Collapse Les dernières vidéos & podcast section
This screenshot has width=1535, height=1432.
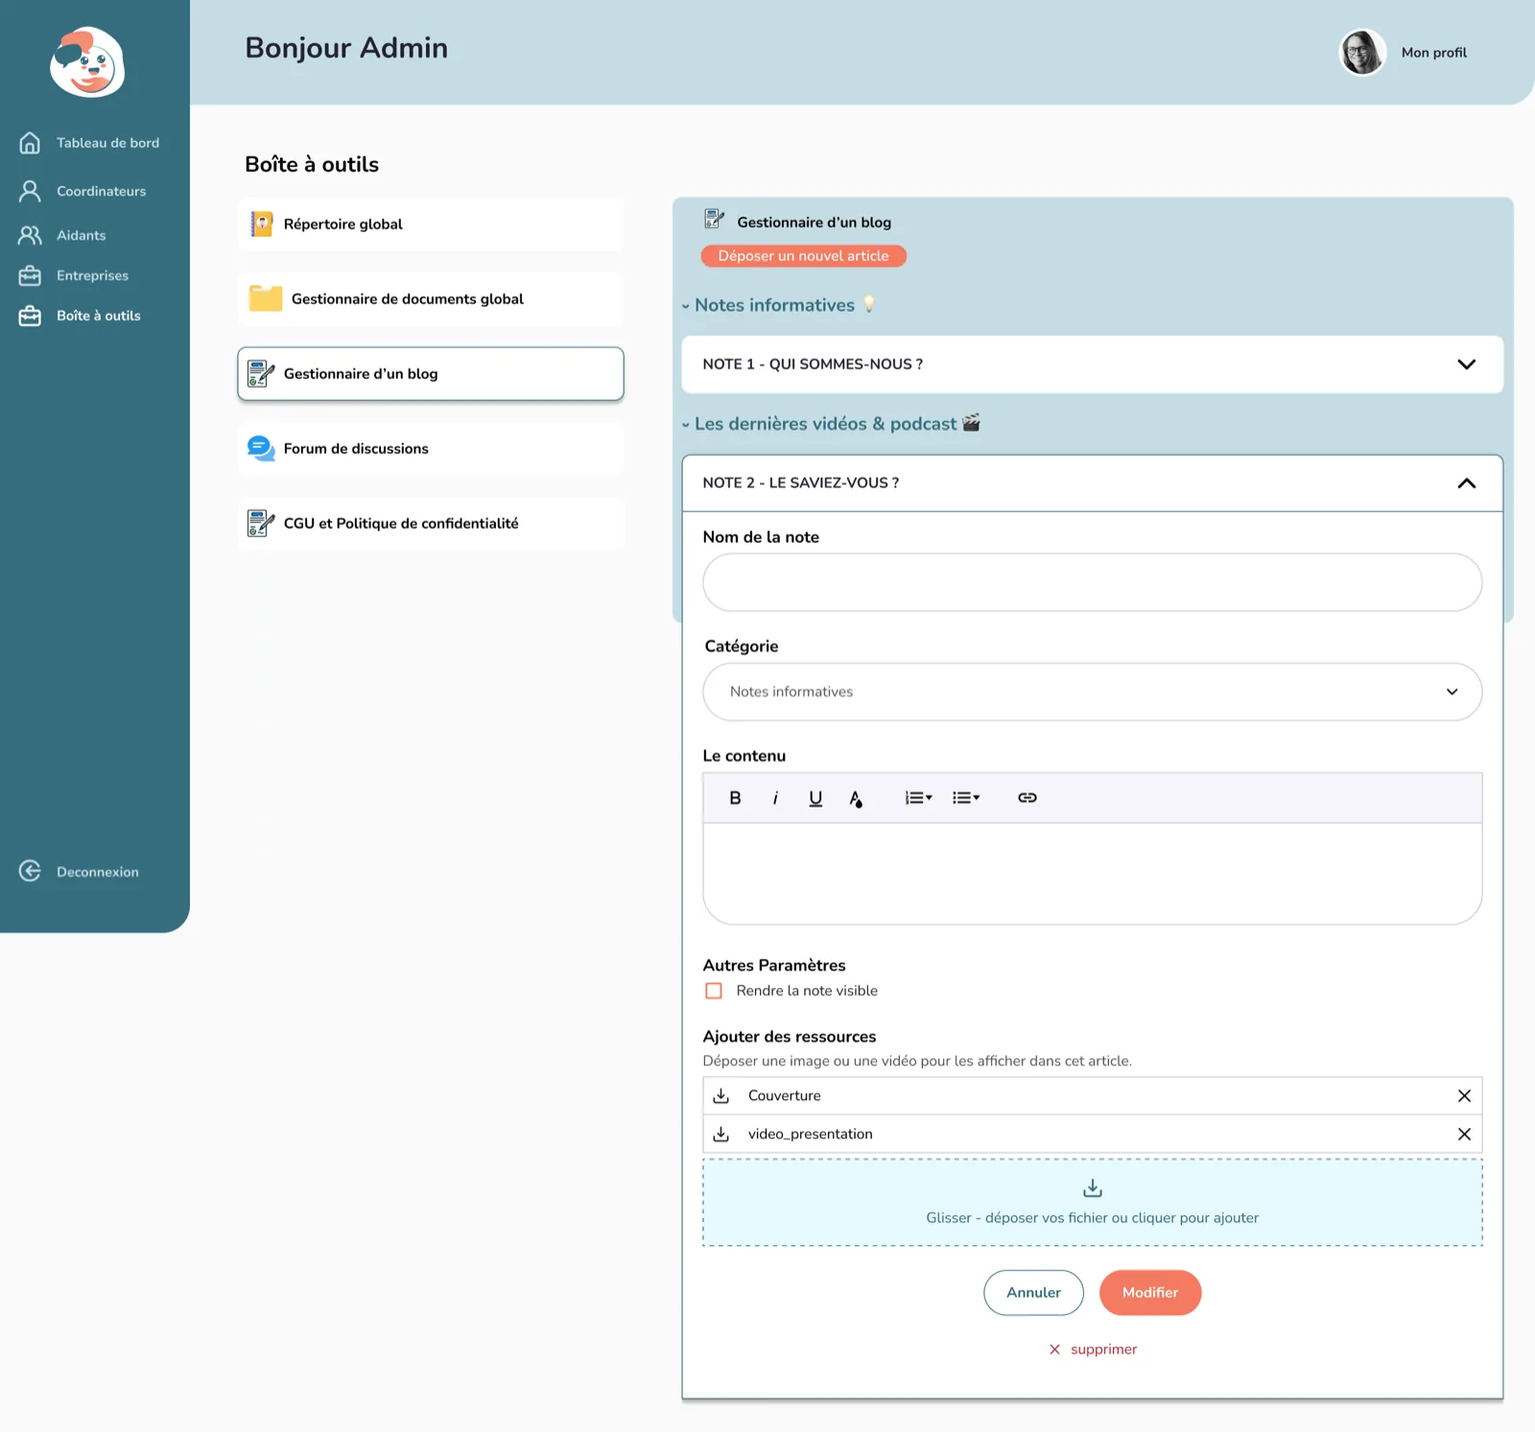(686, 425)
